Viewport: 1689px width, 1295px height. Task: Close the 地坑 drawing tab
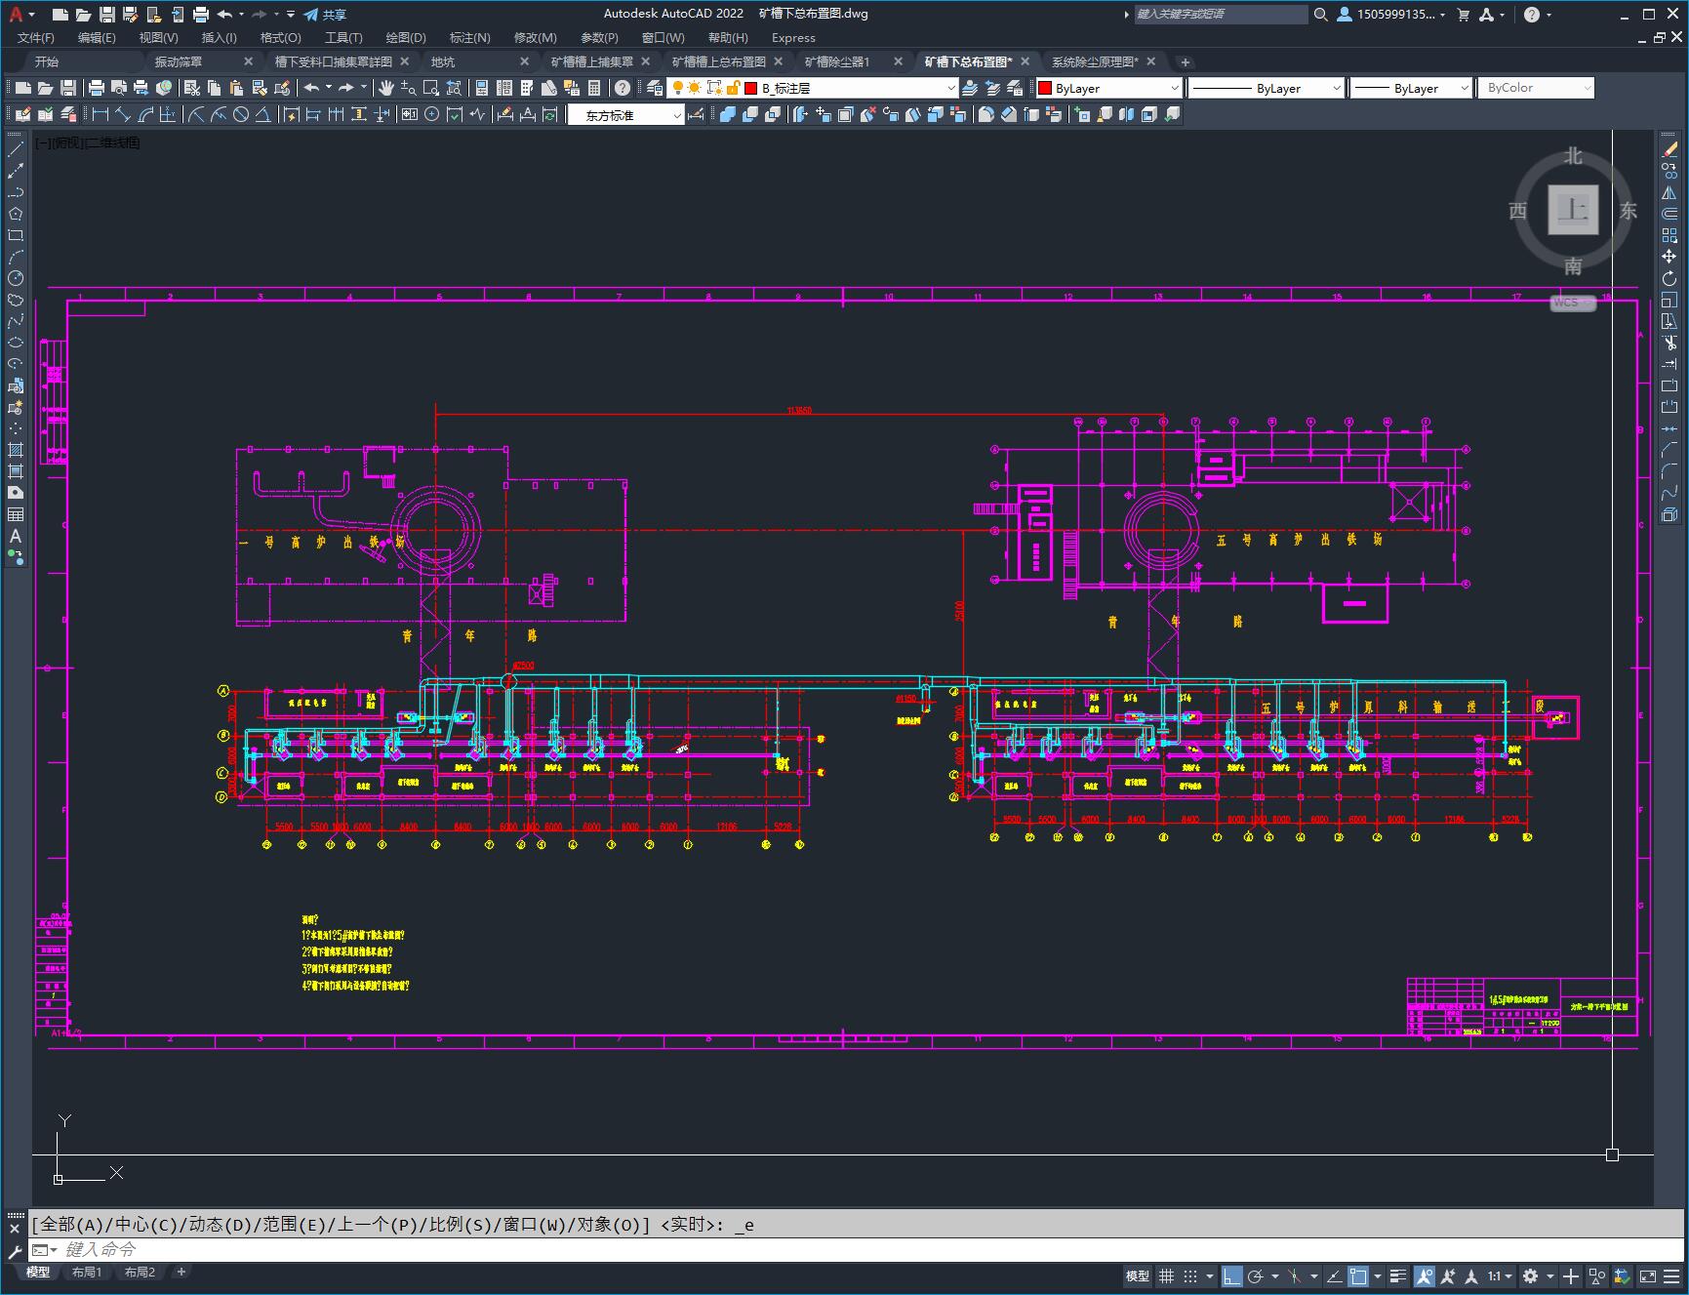[524, 61]
